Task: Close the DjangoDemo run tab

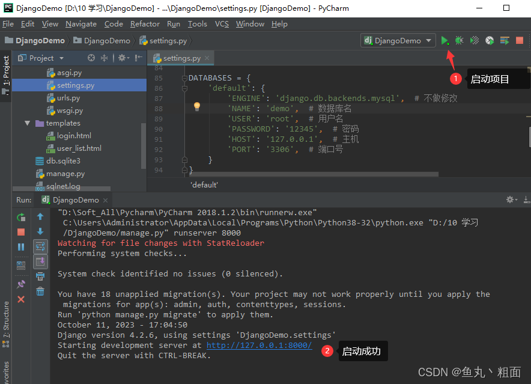Action: coord(105,200)
